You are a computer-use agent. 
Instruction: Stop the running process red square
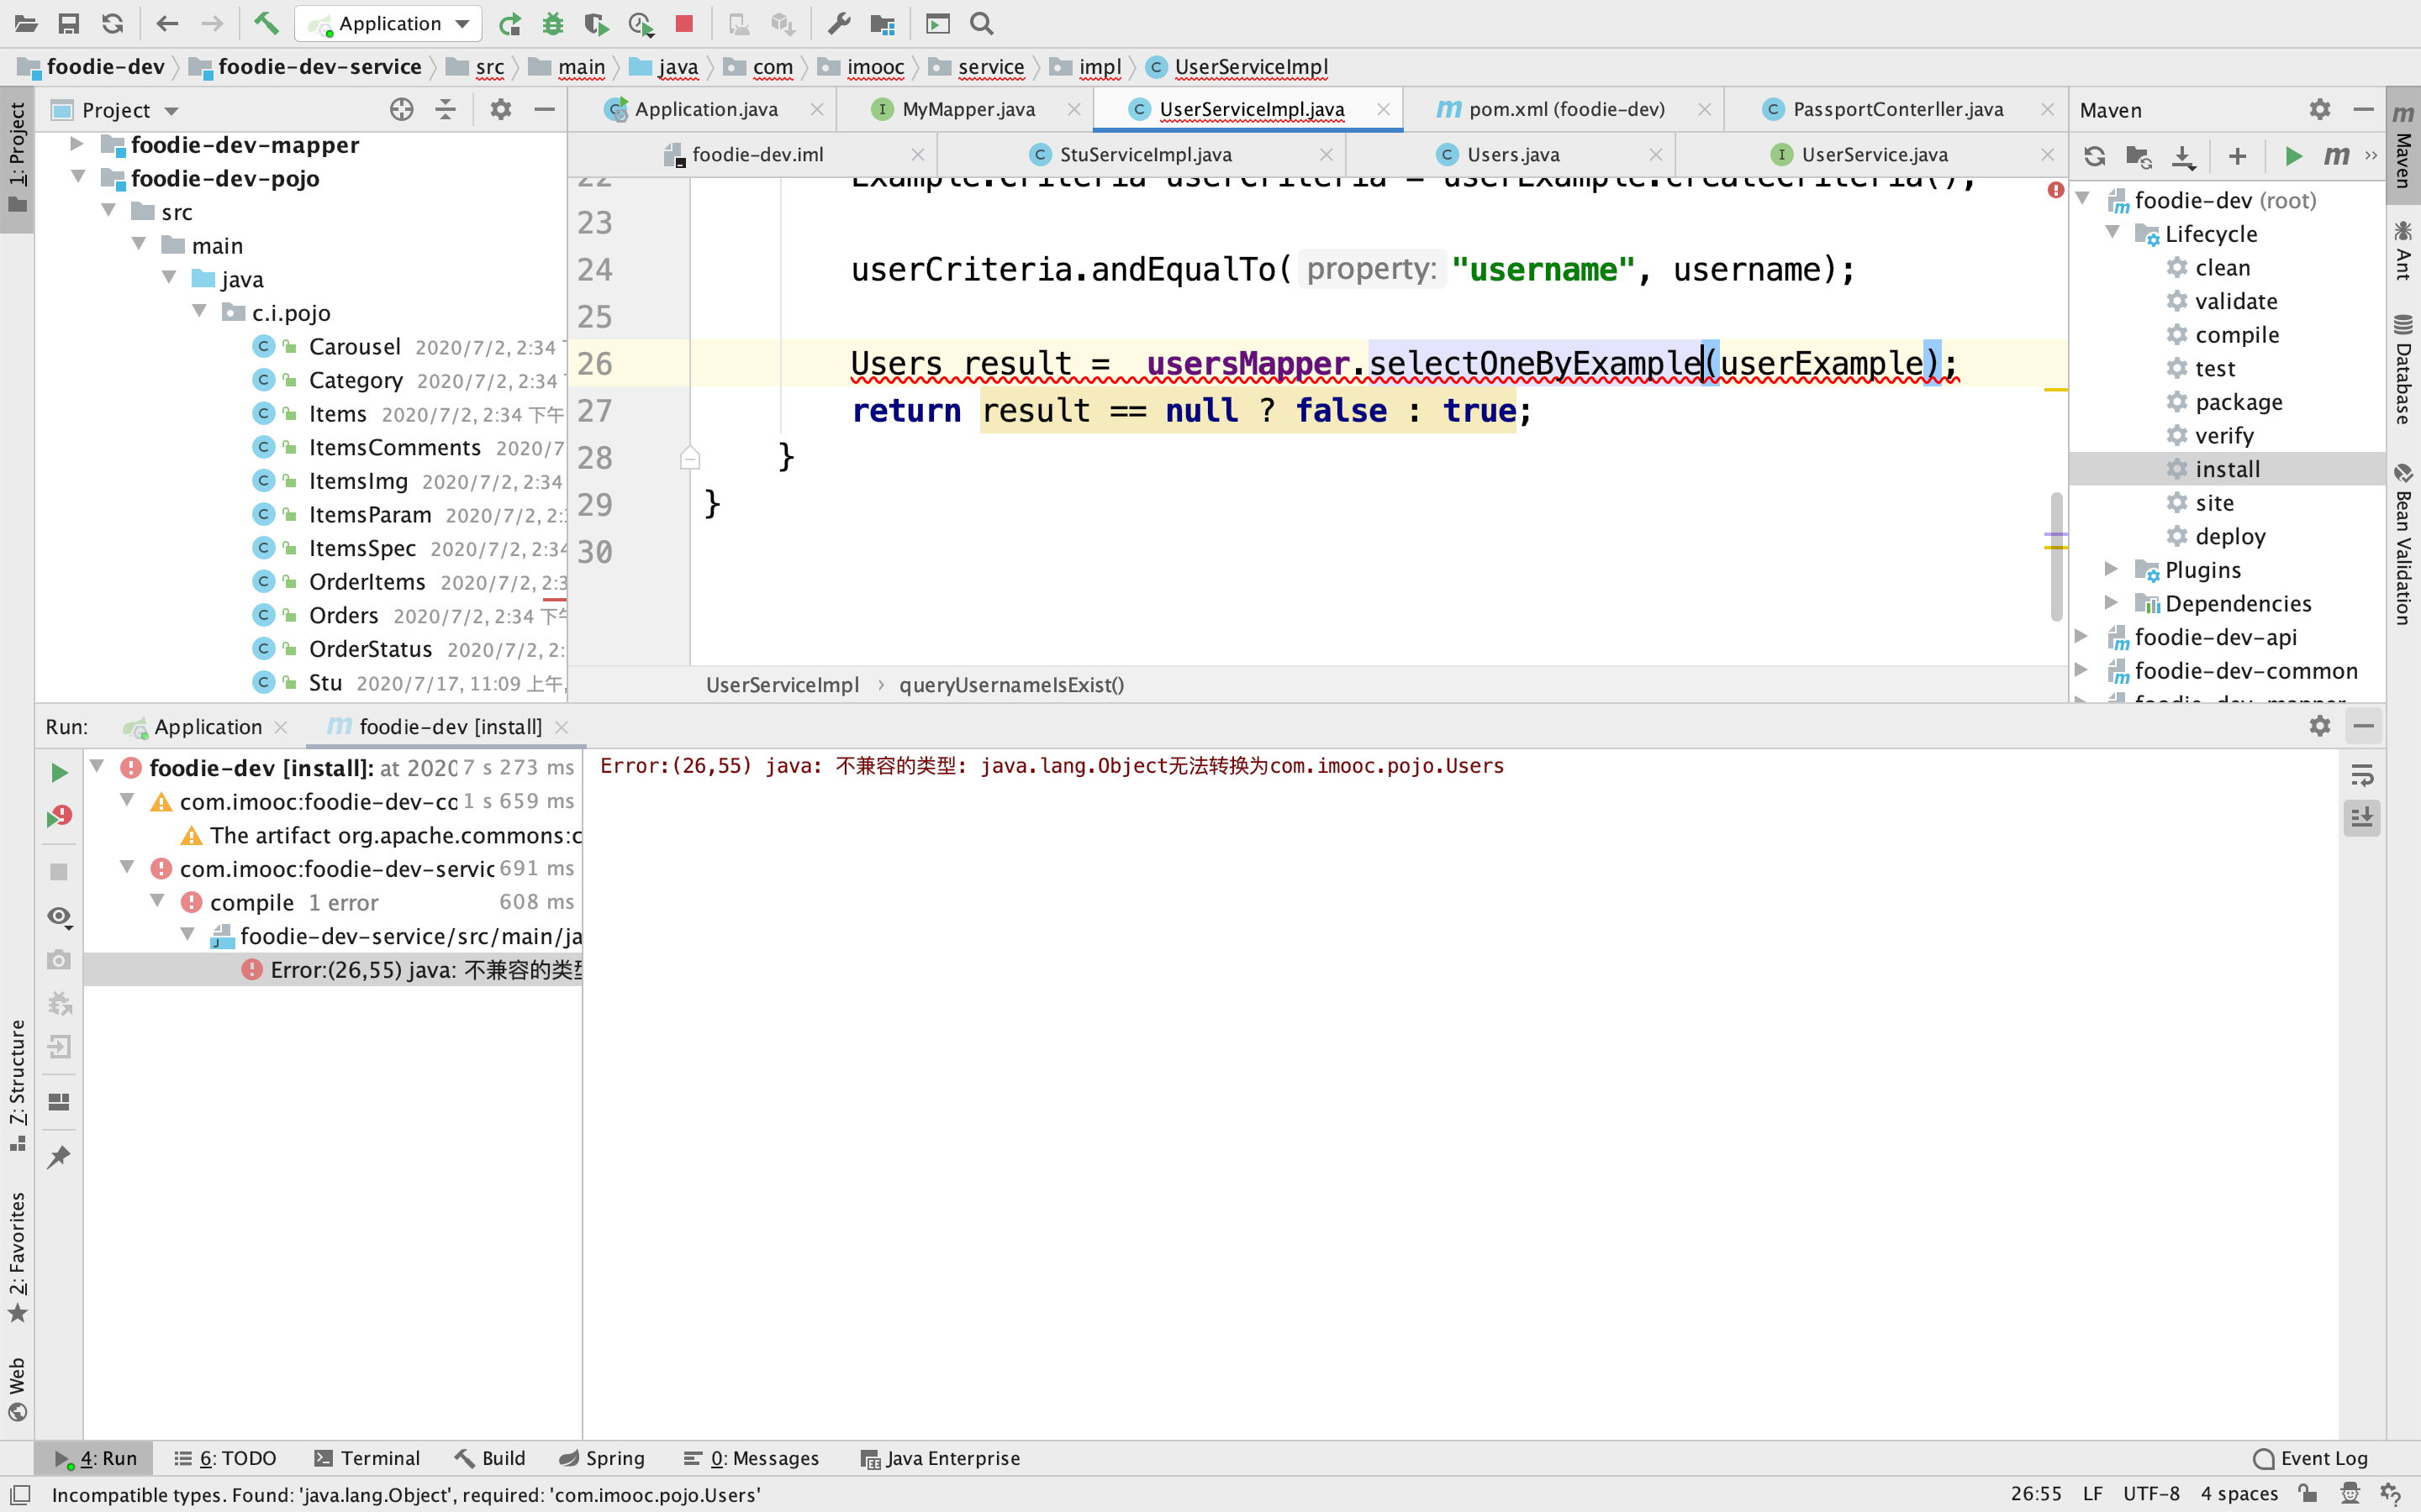click(684, 23)
